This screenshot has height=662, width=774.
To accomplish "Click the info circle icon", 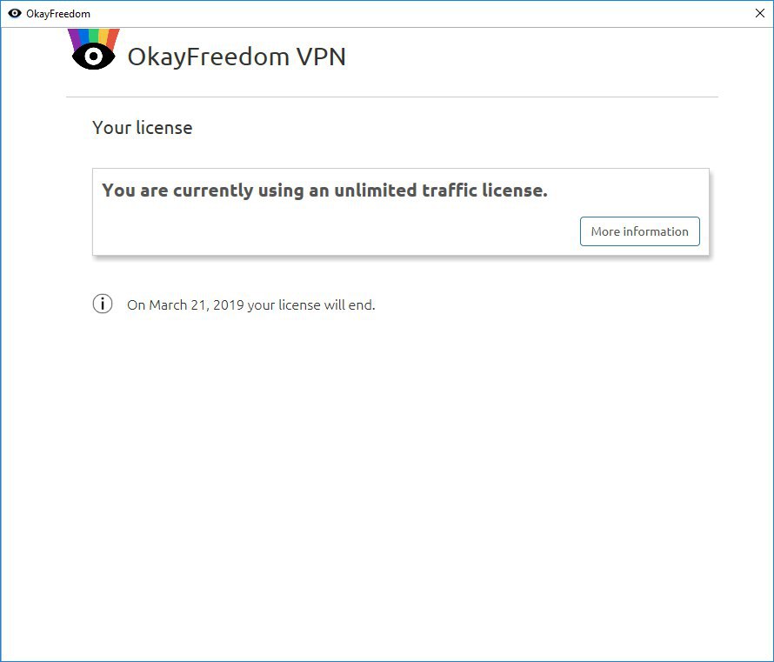I will (x=103, y=304).
